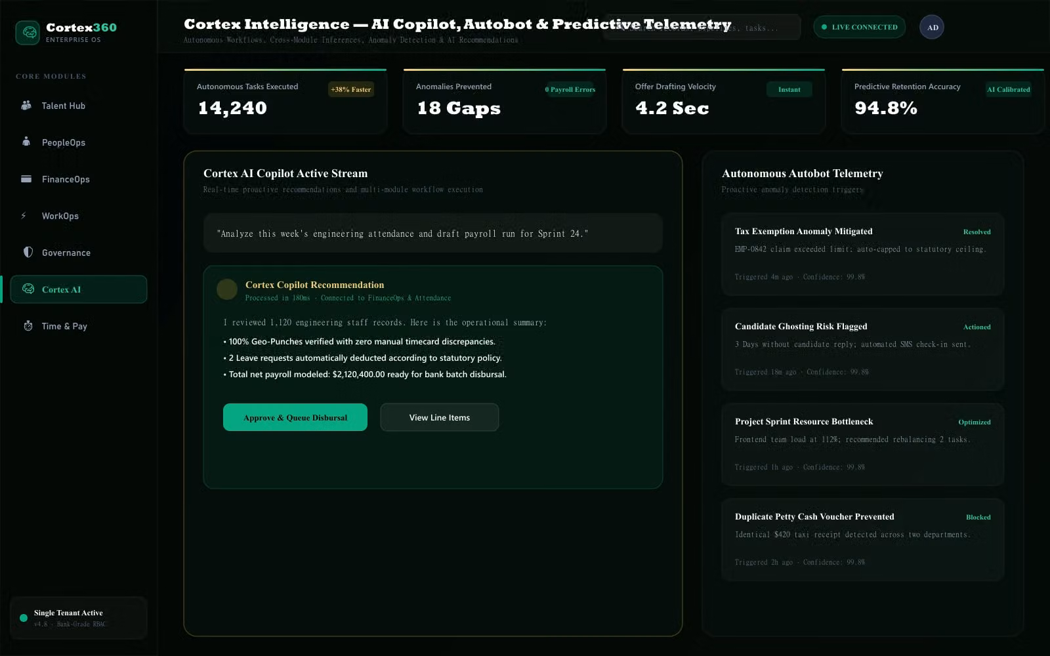Click the Optimized status label
1050x656 pixels.
[x=975, y=422]
